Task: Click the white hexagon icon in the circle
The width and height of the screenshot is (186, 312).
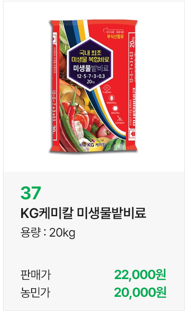Action: [115, 108]
